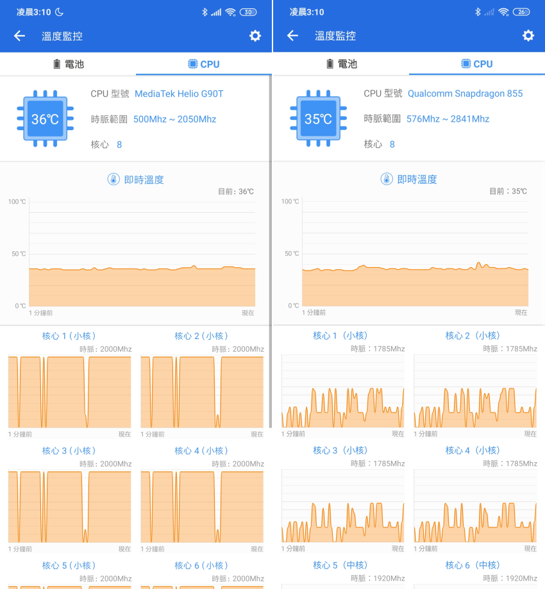Tap 目前: 35°C current temperature label

(x=508, y=191)
